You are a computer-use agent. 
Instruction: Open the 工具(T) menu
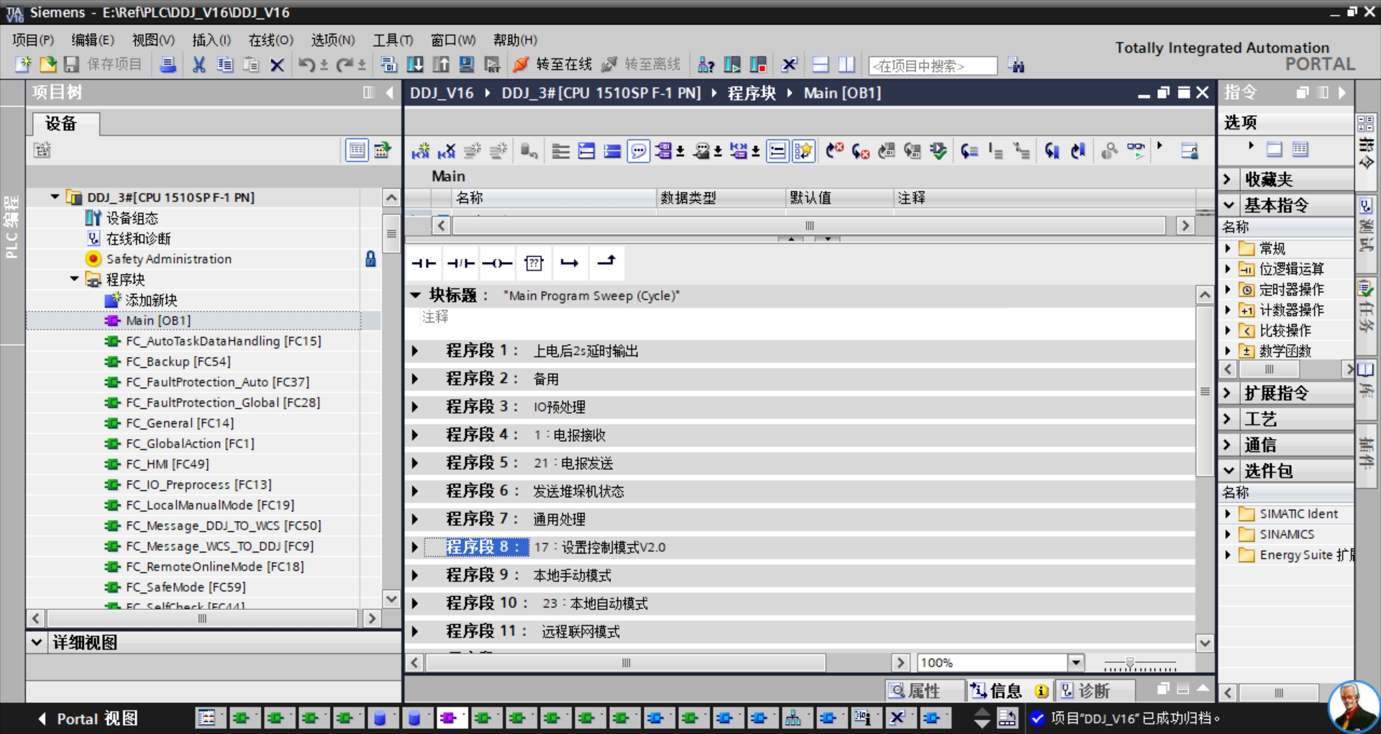[x=393, y=40]
